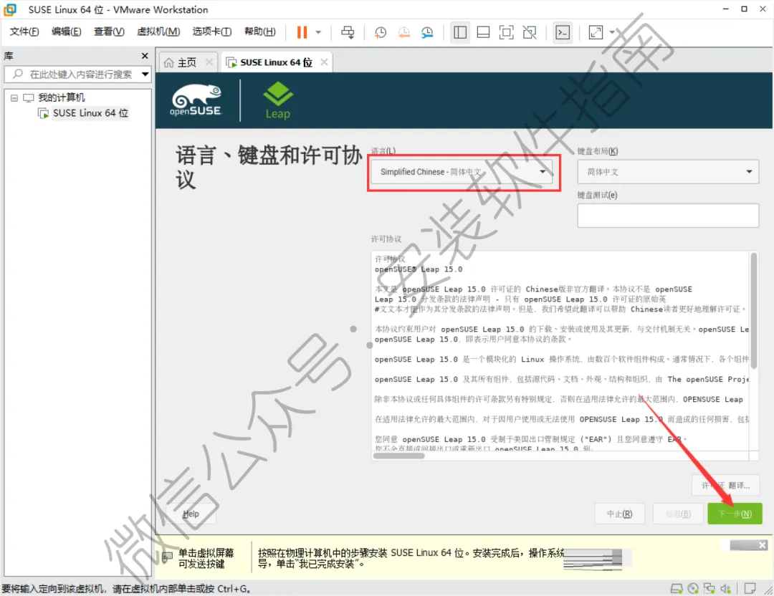The height and width of the screenshot is (596, 774).
Task: Close the 主页 tab
Action: (209, 62)
